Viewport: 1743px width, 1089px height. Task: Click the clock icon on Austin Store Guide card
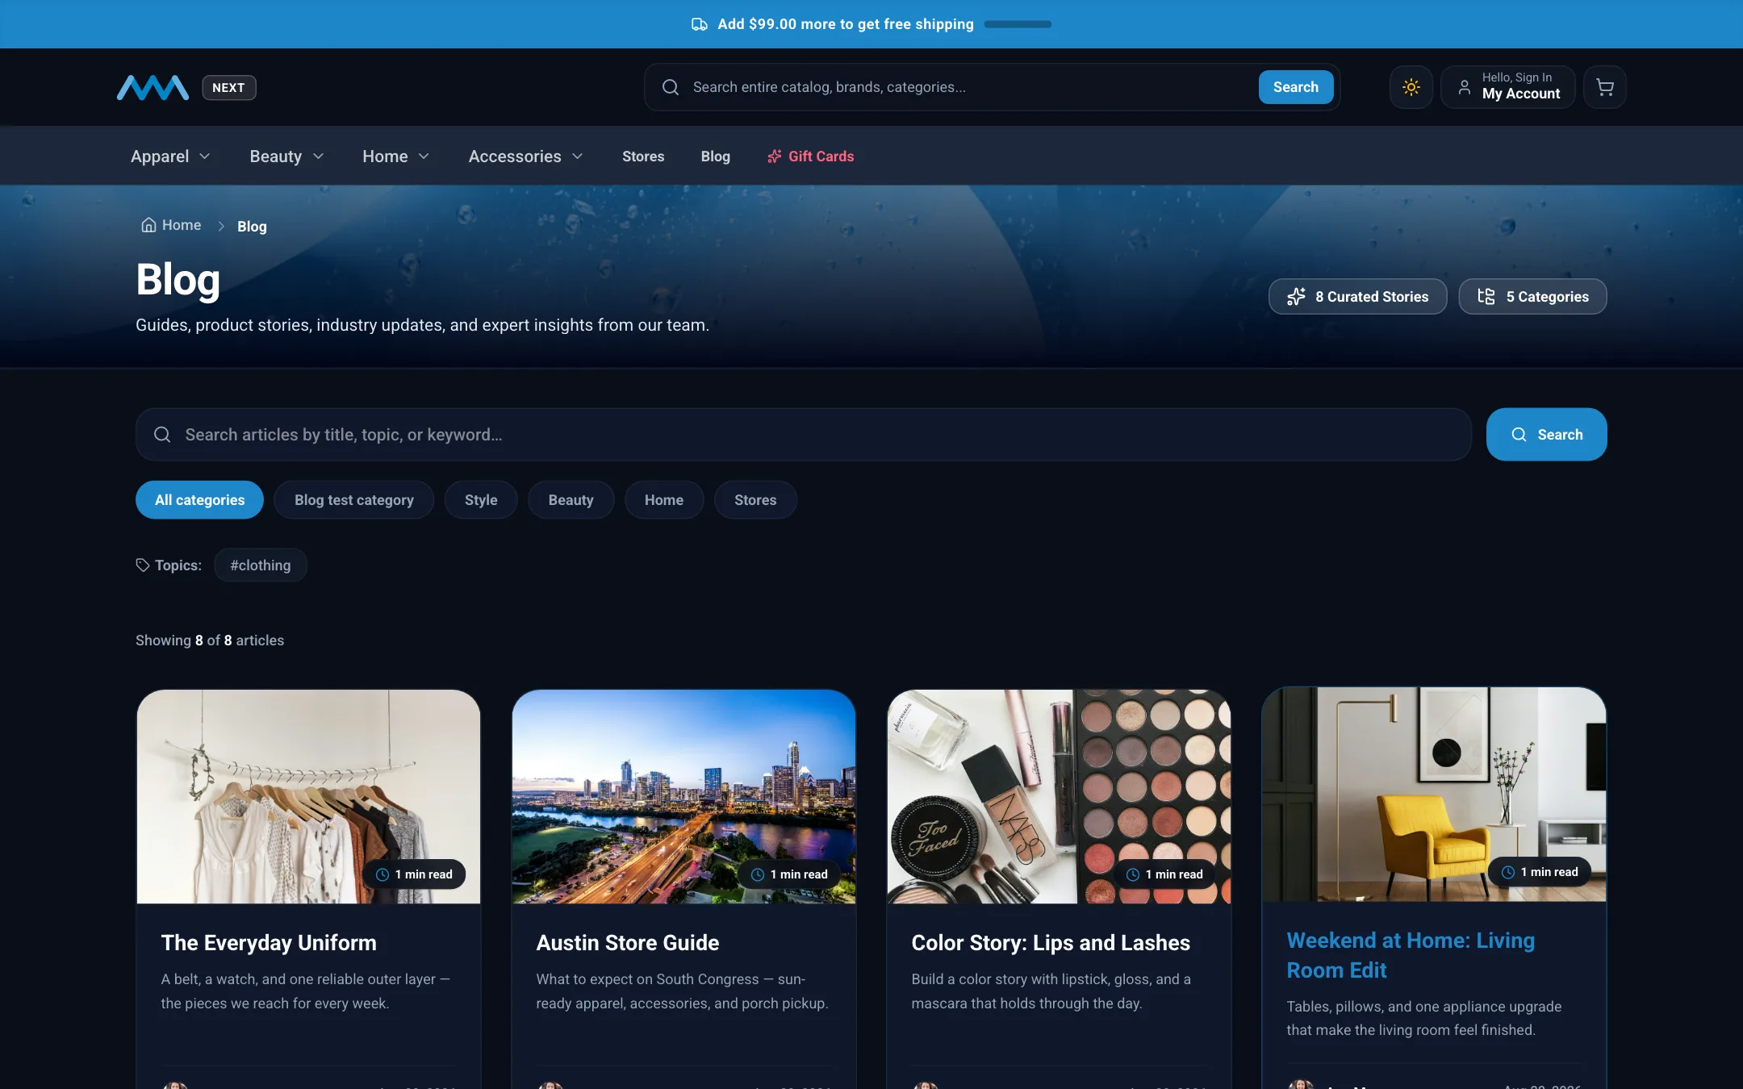pyautogui.click(x=758, y=874)
